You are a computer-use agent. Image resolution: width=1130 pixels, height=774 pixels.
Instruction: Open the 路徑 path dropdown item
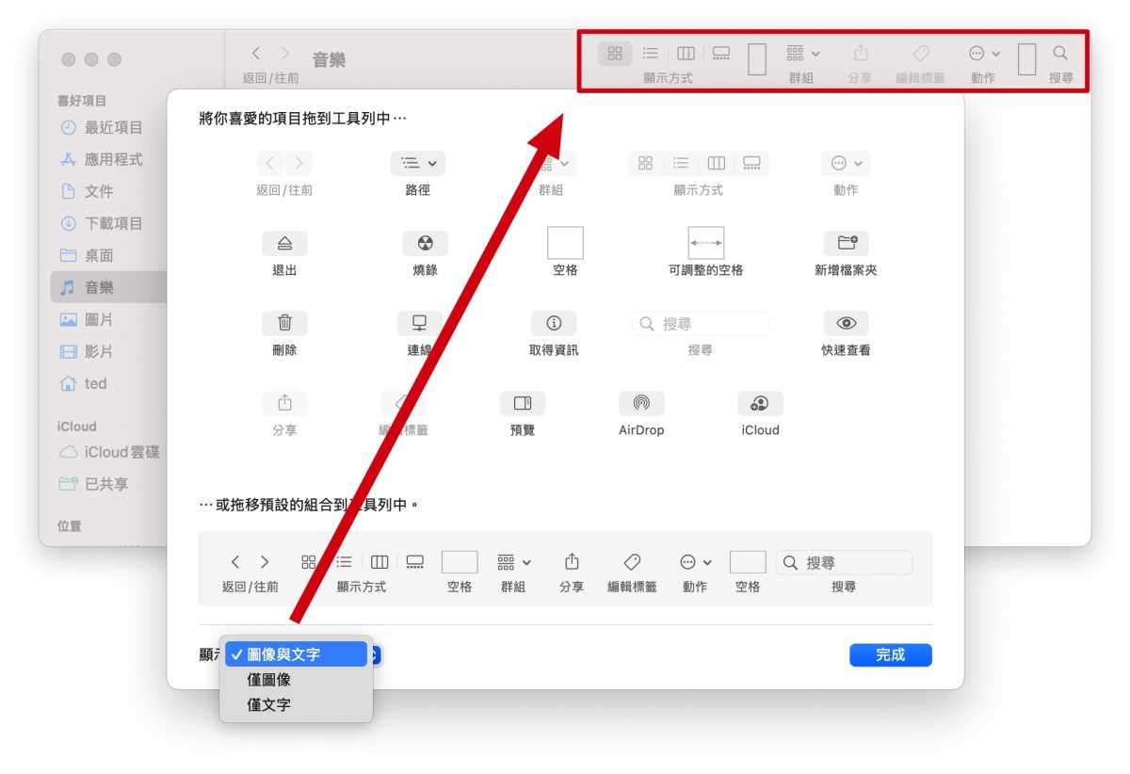click(418, 163)
